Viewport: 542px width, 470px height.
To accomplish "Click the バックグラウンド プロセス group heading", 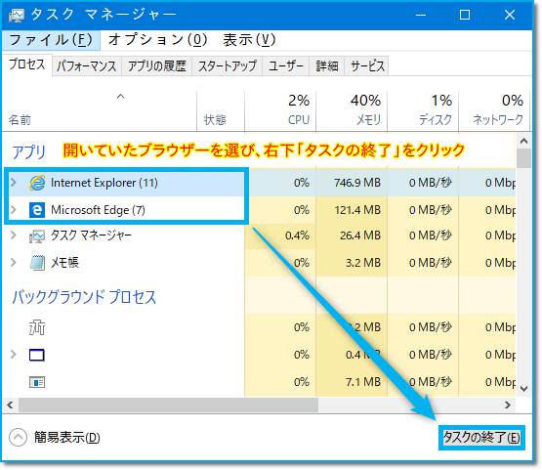I will click(84, 297).
